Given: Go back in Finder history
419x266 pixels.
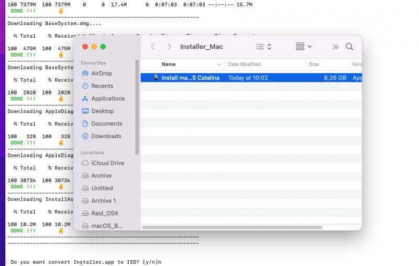Looking at the screenshot, I should pyautogui.click(x=153, y=47).
